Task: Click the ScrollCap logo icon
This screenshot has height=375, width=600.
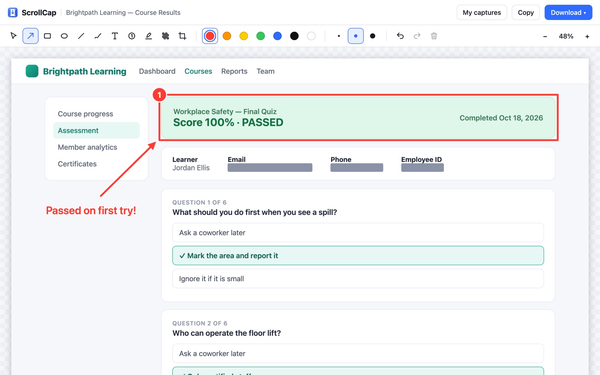Action: pyautogui.click(x=13, y=12)
